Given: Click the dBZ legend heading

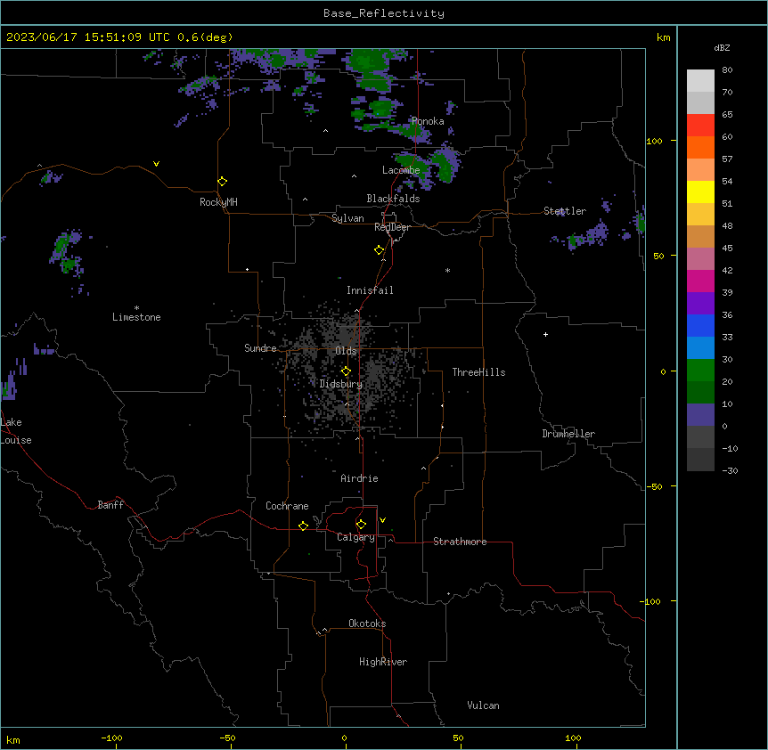Looking at the screenshot, I should point(722,48).
